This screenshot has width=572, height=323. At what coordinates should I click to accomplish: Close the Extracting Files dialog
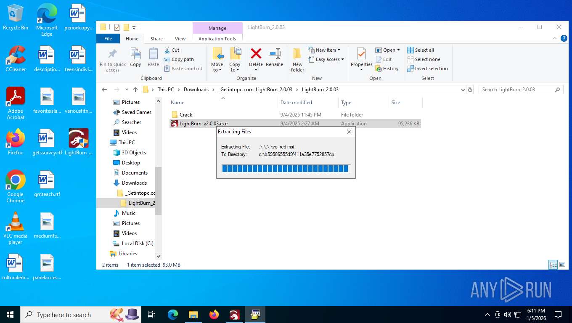point(349,132)
